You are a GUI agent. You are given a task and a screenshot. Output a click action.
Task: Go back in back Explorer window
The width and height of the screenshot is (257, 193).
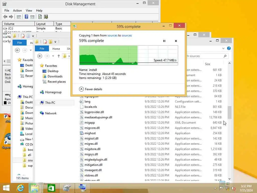[x=17, y=50]
